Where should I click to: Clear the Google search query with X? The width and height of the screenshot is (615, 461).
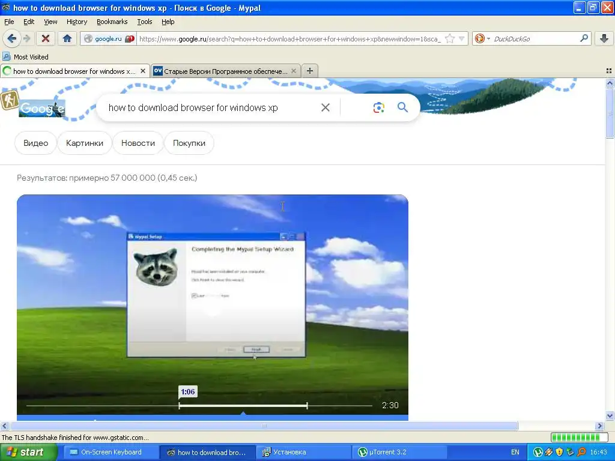[x=326, y=107]
